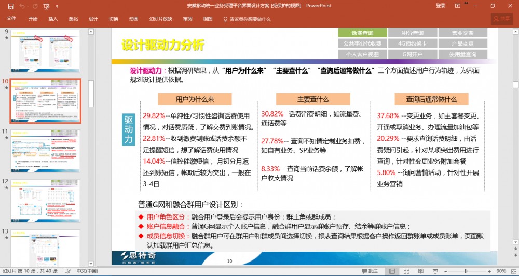This screenshot has width=519, height=276.
Task: Open the 审阅 ribbon tab
Action: point(187,19)
